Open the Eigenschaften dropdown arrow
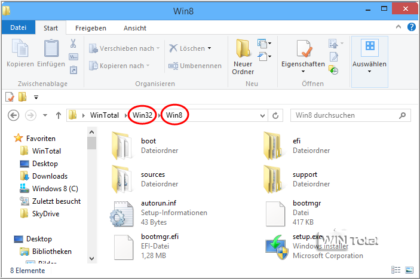420x279 pixels. pyautogui.click(x=303, y=72)
